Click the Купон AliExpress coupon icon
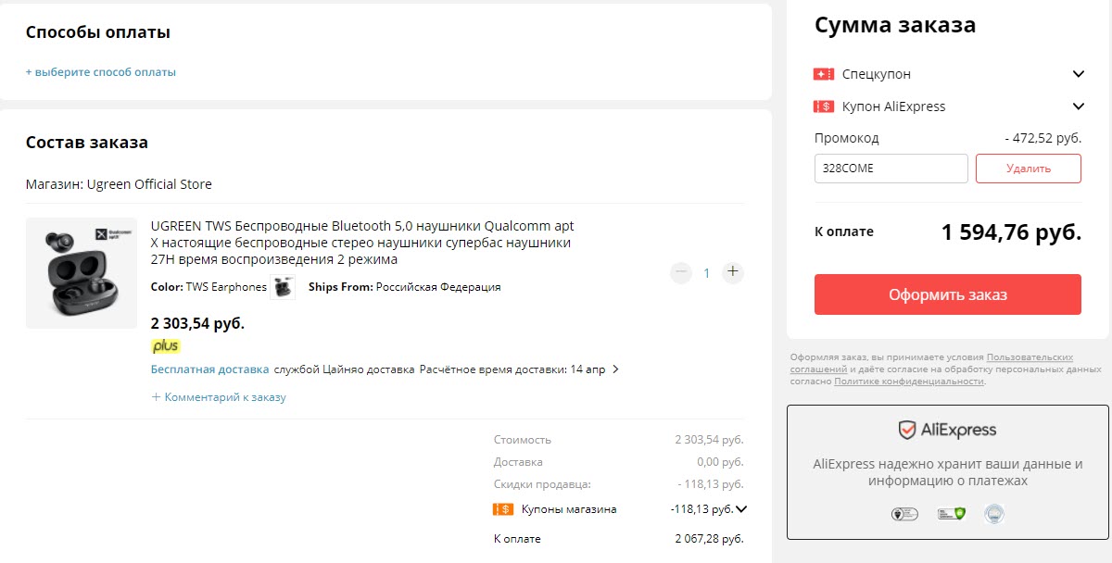The width and height of the screenshot is (1112, 563). click(x=826, y=106)
